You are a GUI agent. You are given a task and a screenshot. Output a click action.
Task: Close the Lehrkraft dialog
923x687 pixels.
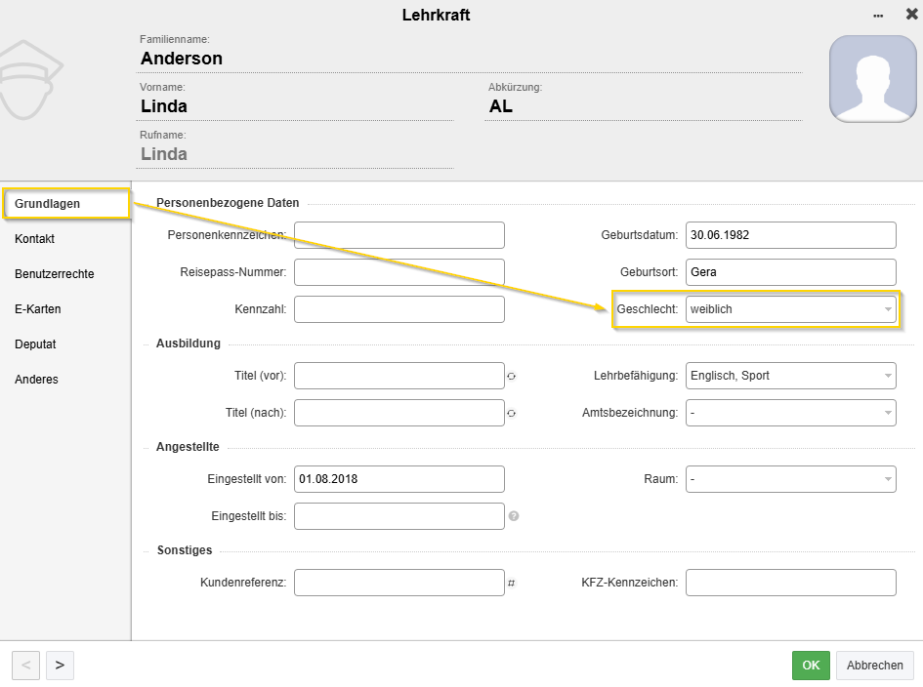coord(911,15)
